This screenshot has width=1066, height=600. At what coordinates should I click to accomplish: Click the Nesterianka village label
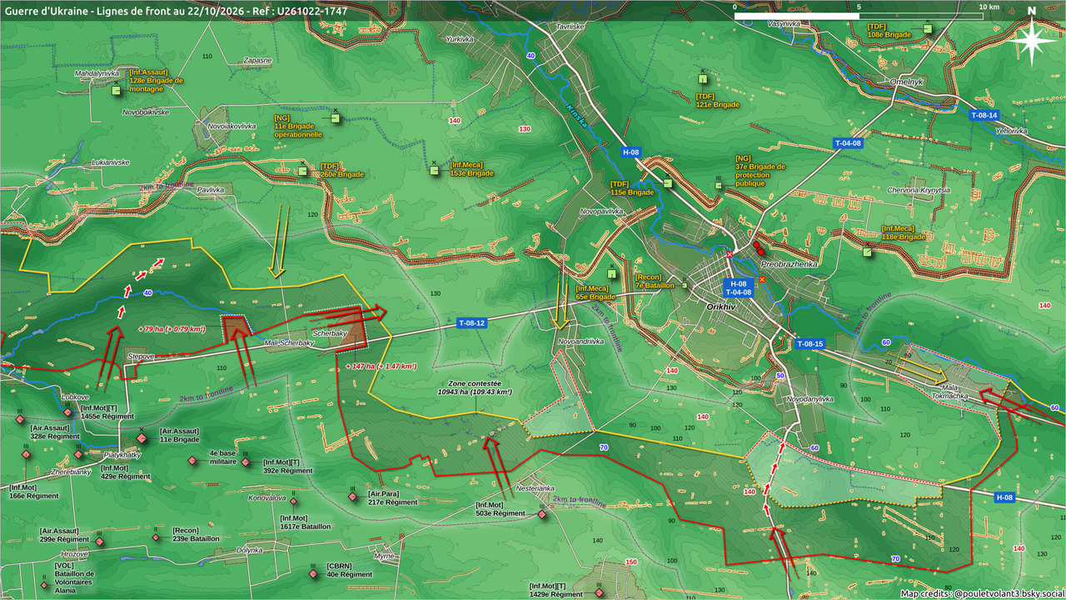[535, 487]
